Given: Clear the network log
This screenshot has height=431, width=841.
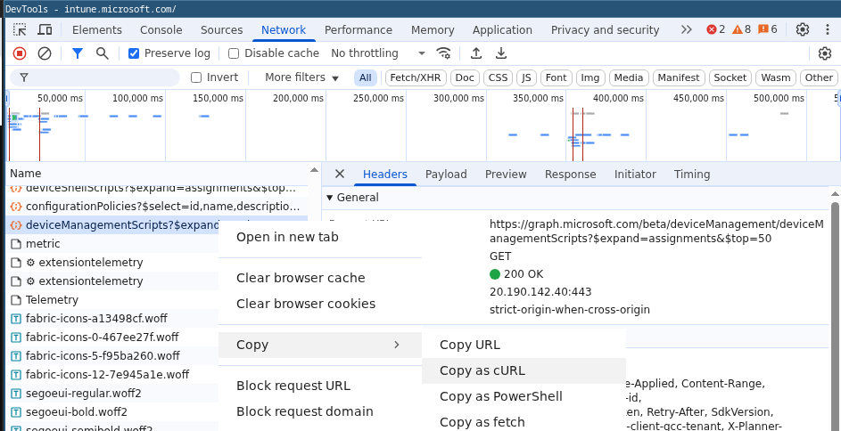Looking at the screenshot, I should pos(44,53).
